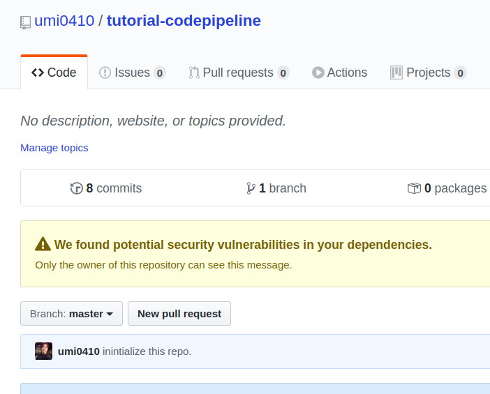Click the Issues exclamation icon

coord(105,73)
